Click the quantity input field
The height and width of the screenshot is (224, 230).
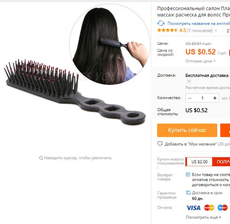(x=202, y=98)
